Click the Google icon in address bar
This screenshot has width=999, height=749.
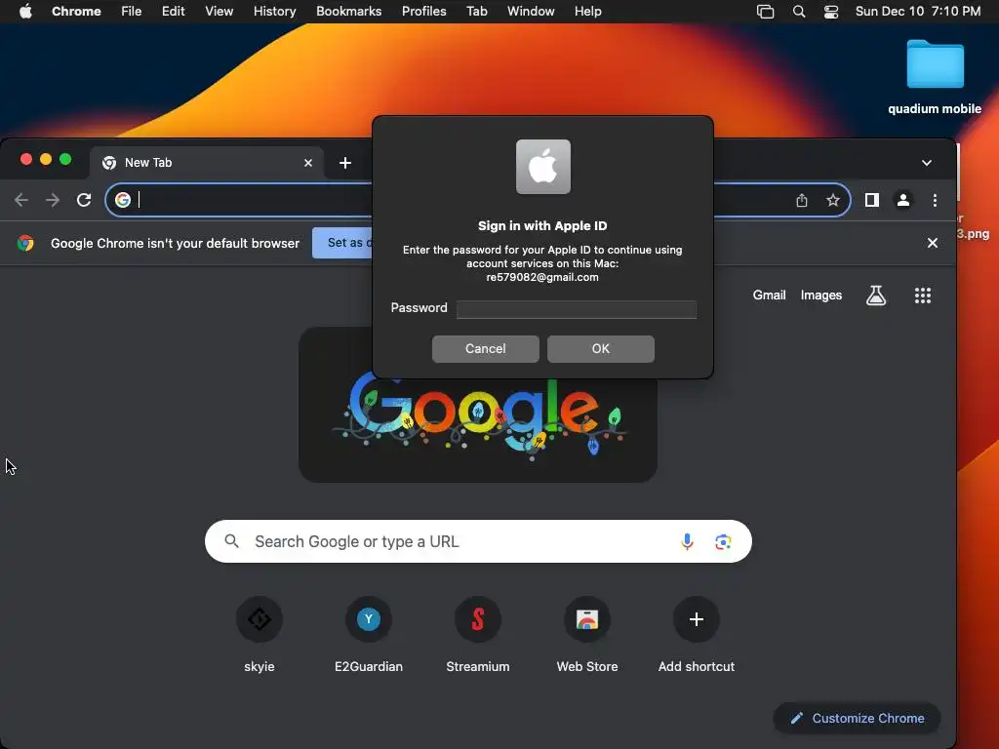pos(123,200)
